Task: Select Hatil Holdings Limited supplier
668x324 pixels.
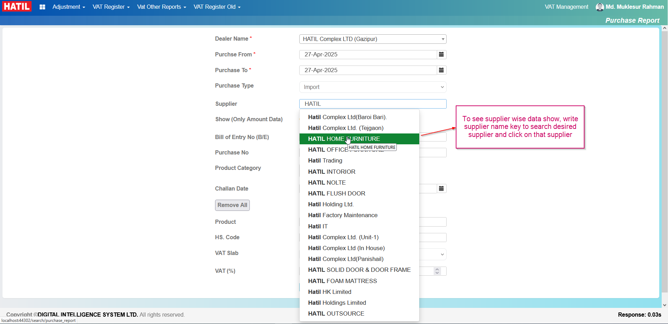Action: click(359, 303)
